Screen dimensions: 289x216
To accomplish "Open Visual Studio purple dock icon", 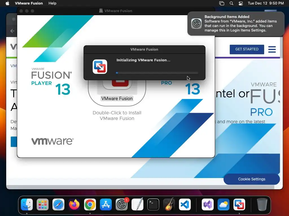I will [x=208, y=204].
